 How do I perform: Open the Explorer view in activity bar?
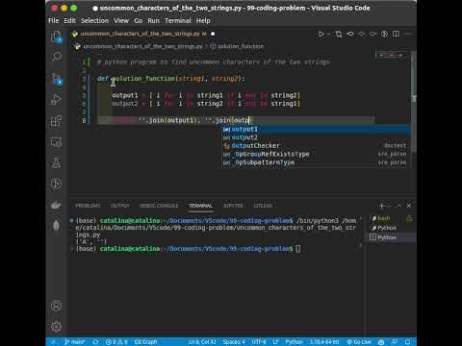click(x=57, y=37)
